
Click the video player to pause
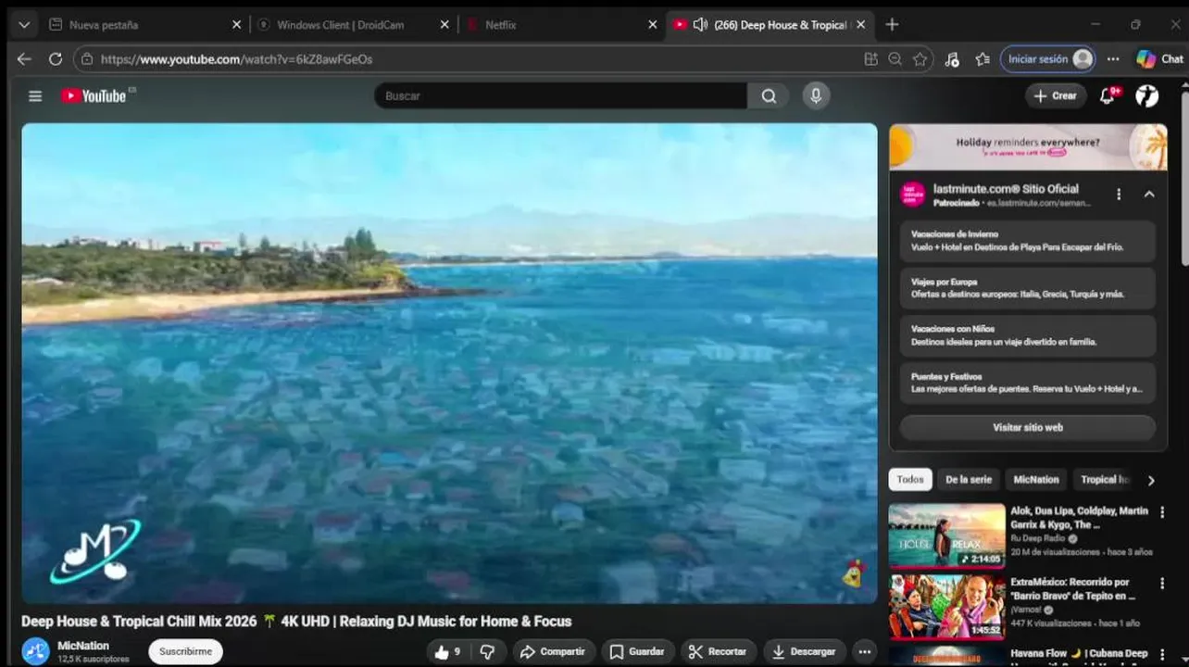pos(449,363)
